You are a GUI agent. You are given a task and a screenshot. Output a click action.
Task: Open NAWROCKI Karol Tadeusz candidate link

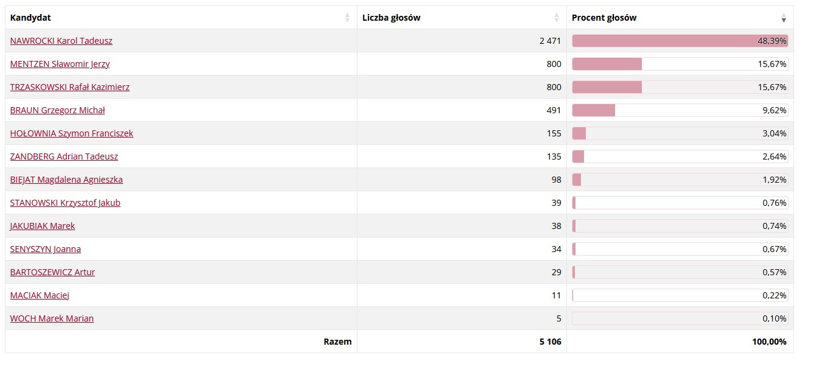(62, 41)
